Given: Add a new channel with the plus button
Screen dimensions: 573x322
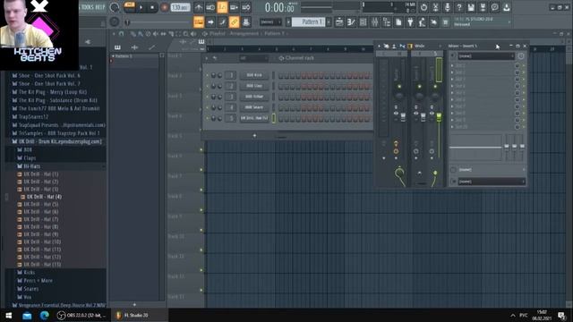Looking at the screenshot, I should [254, 136].
